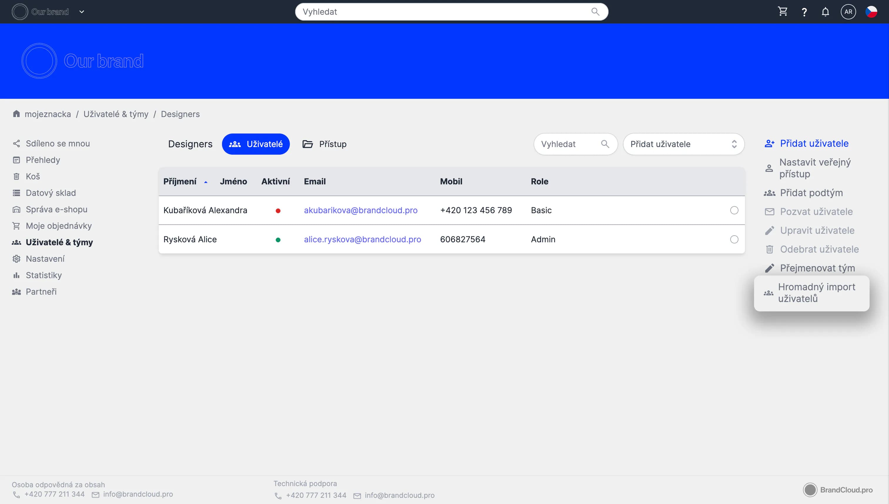This screenshot has width=889, height=504.
Task: Click the search icon in users filter
Action: tap(604, 144)
